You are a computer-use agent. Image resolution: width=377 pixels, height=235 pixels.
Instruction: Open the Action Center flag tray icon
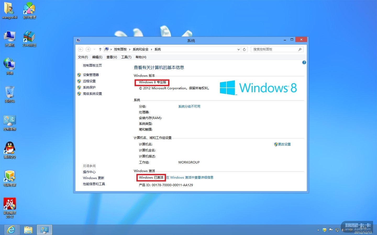(x=331, y=230)
